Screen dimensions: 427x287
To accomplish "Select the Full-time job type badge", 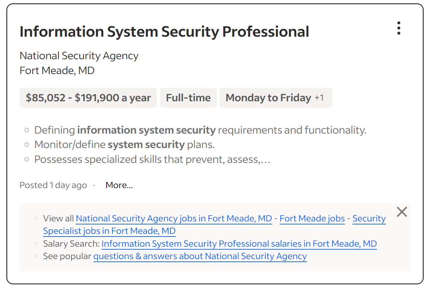I will tap(188, 98).
